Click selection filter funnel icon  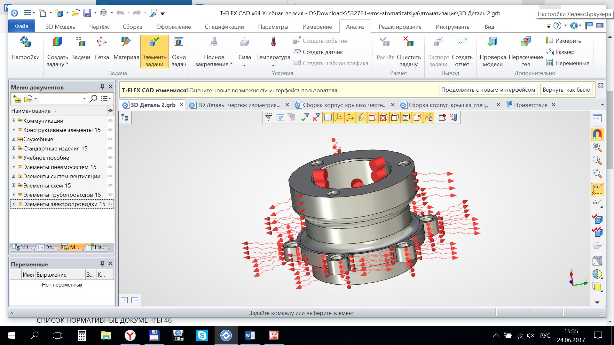(269, 117)
